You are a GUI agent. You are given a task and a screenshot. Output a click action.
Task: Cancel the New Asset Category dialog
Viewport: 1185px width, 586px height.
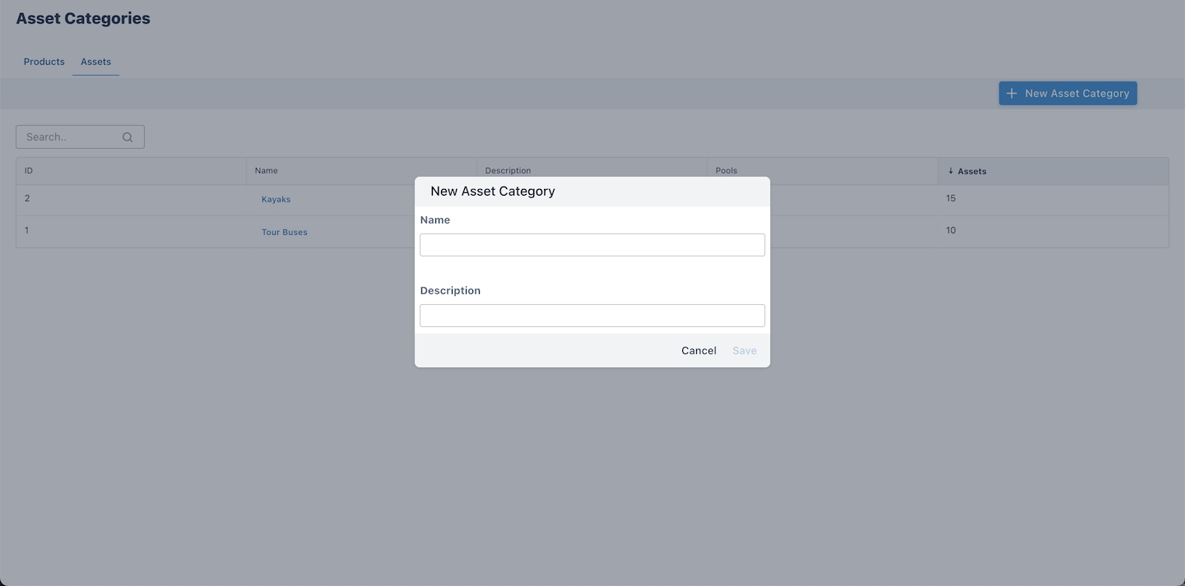point(699,351)
